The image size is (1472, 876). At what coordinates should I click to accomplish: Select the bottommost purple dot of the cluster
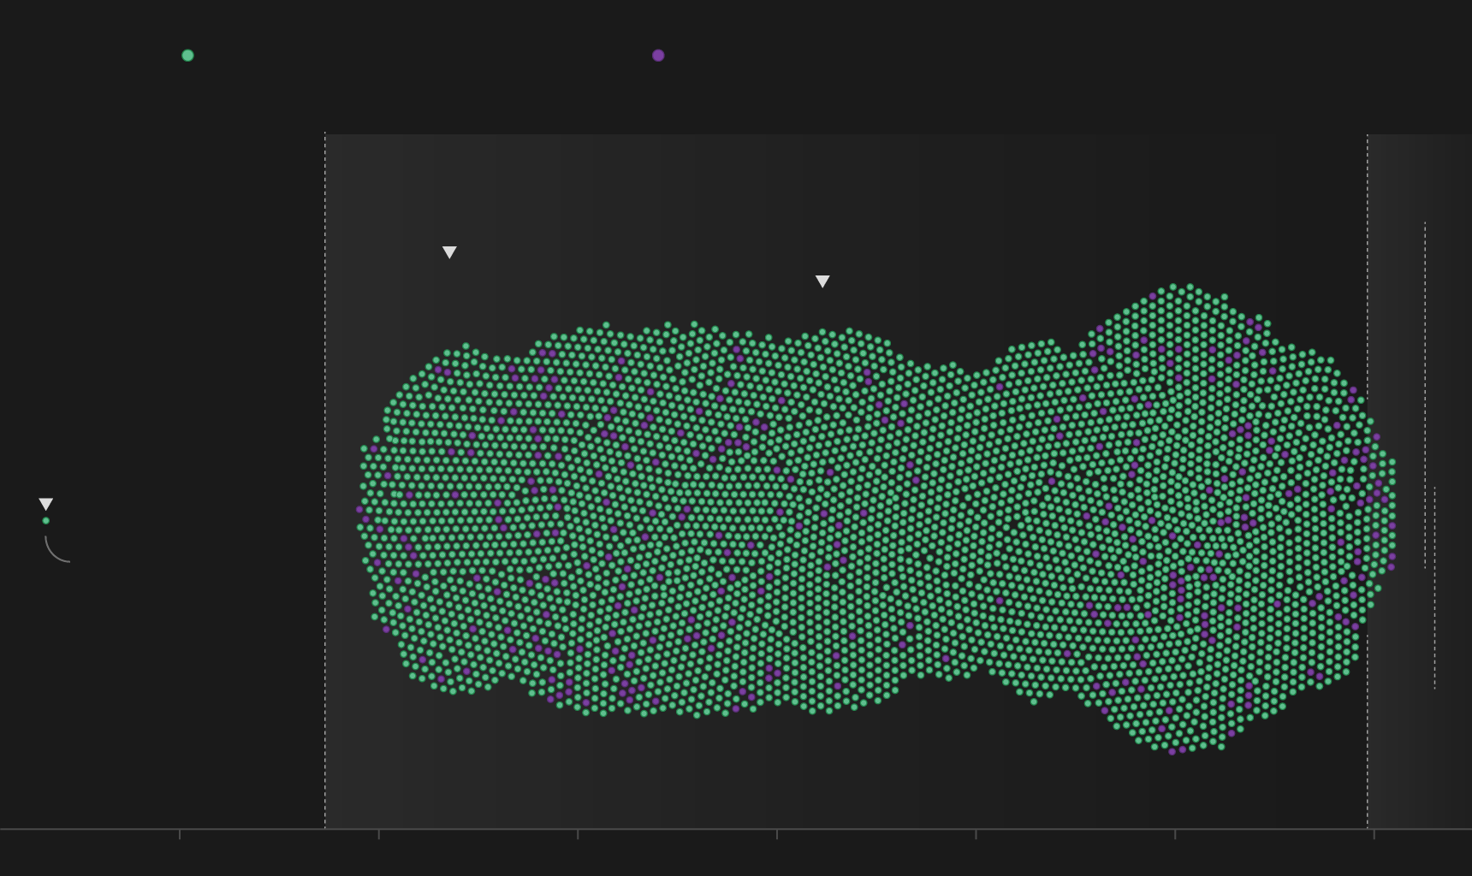(1172, 751)
